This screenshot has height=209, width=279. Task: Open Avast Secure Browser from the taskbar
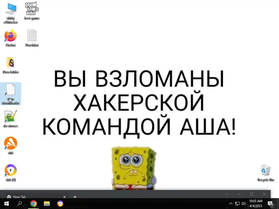pos(60,204)
